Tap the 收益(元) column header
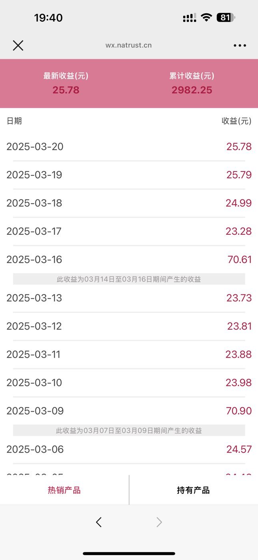 tap(237, 121)
